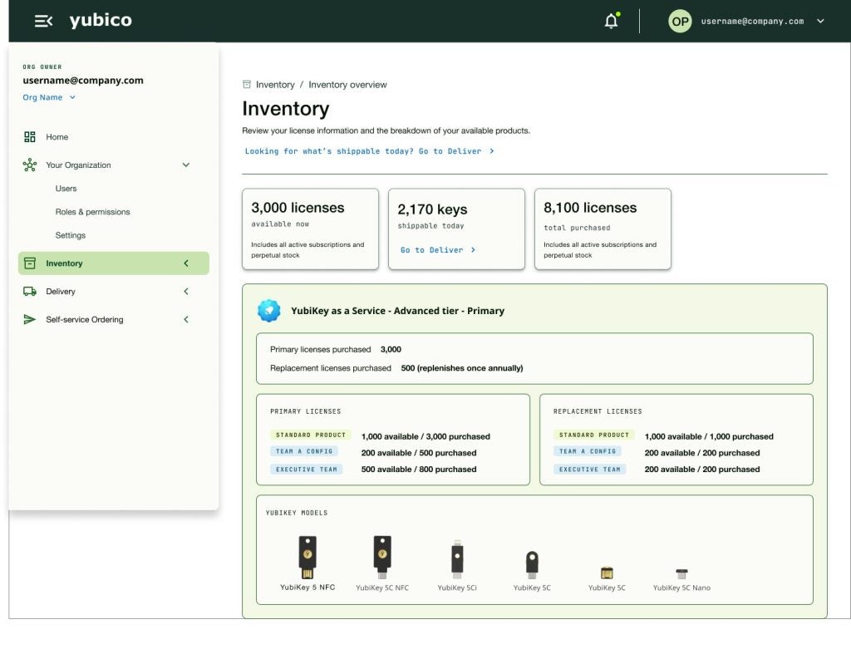Click the Self-service Ordering paper plane icon
The width and height of the screenshot is (851, 654).
point(30,320)
